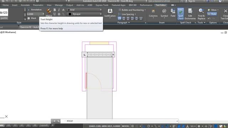Expand the Paragraph panel
The height and width of the screenshot is (128, 228).
124,23
